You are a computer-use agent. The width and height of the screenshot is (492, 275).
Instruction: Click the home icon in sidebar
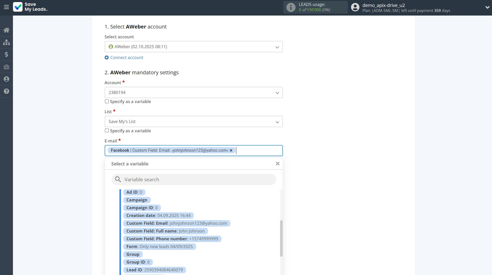[x=6, y=30]
